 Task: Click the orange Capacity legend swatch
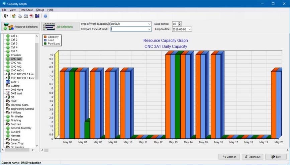tap(45, 37)
